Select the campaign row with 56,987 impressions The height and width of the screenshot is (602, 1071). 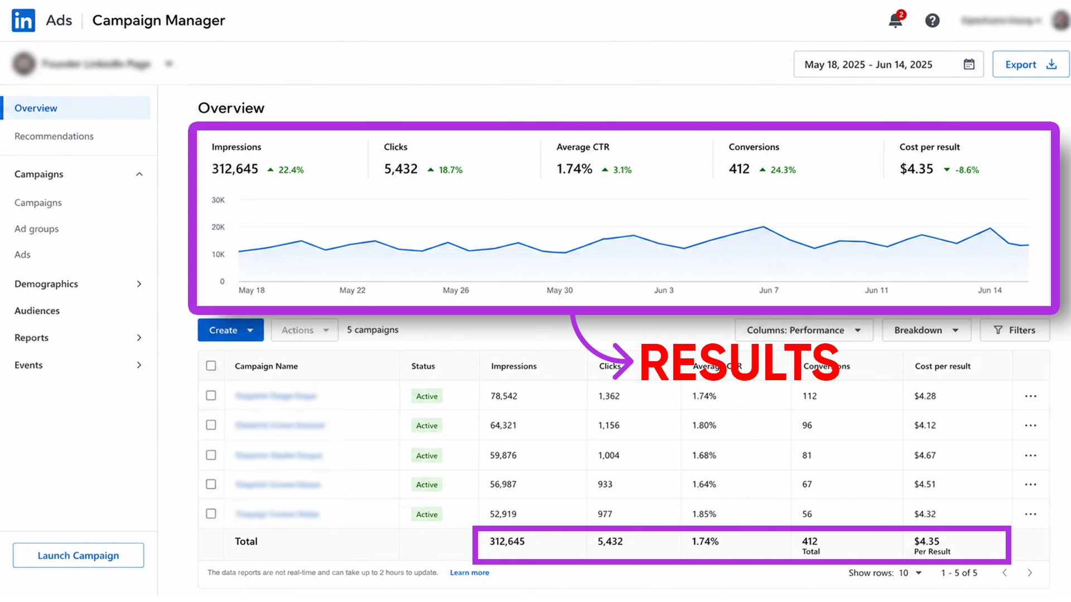pos(211,484)
